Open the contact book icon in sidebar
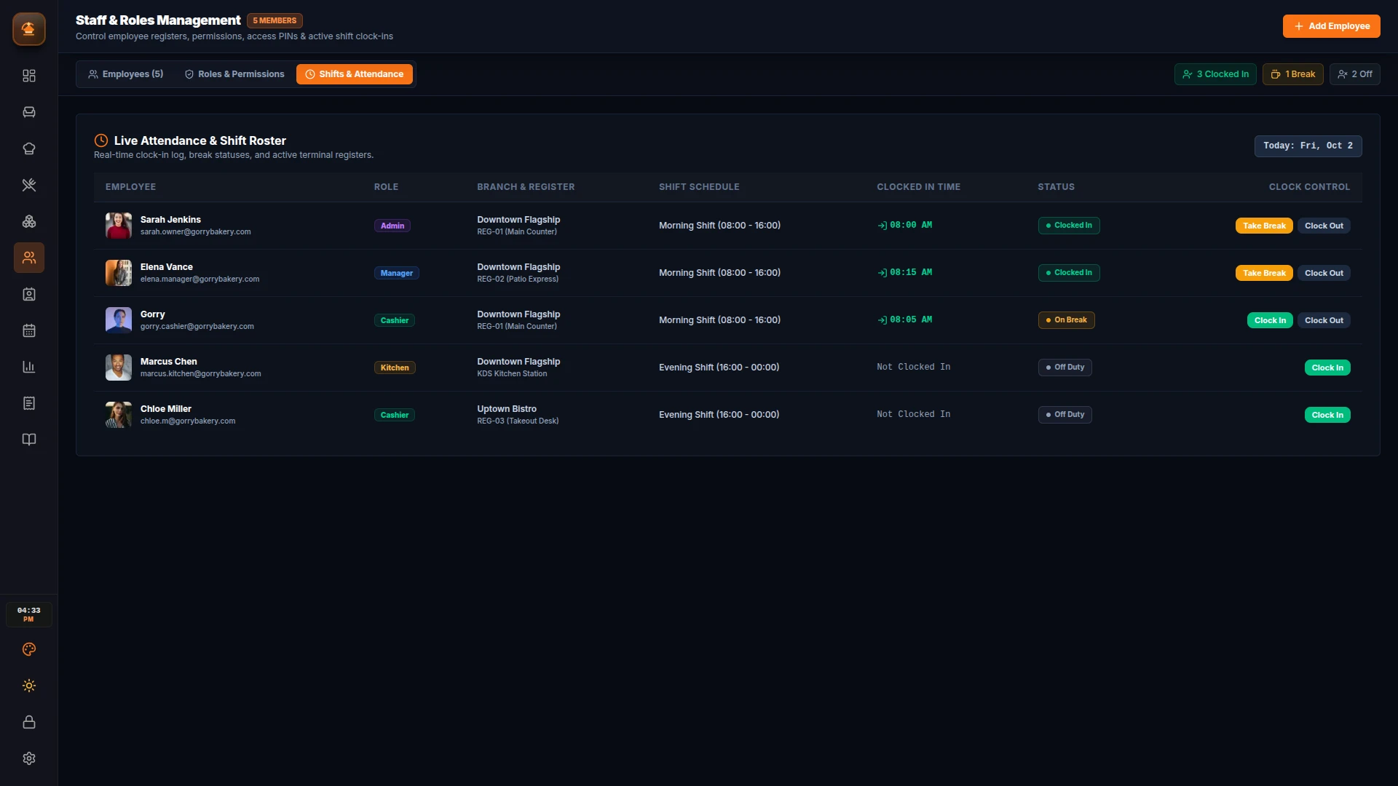The width and height of the screenshot is (1398, 786). point(29,294)
